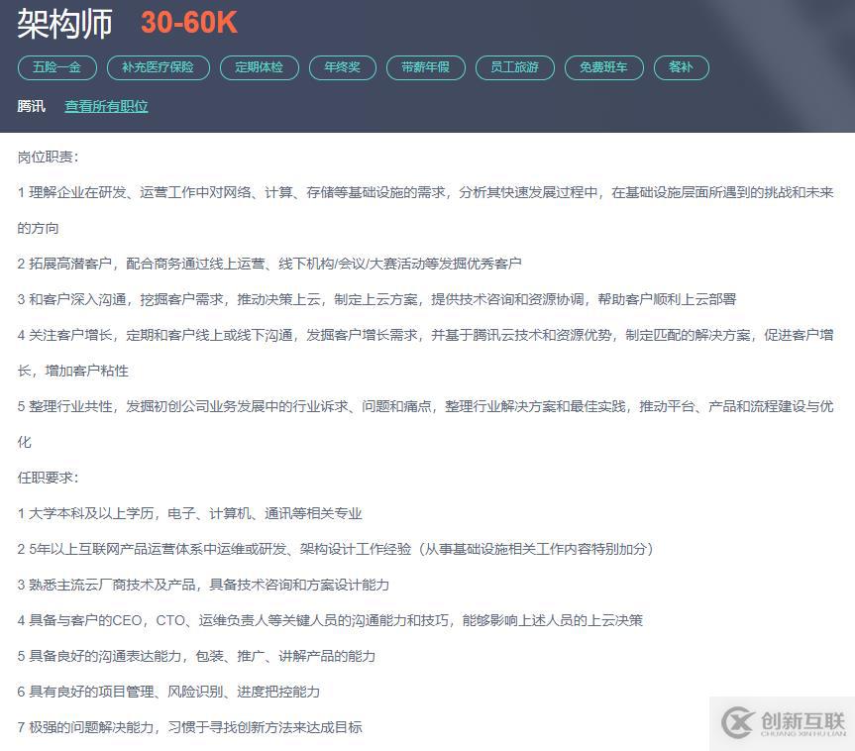
Task: Click the company name 腾讯
Action: (31, 106)
